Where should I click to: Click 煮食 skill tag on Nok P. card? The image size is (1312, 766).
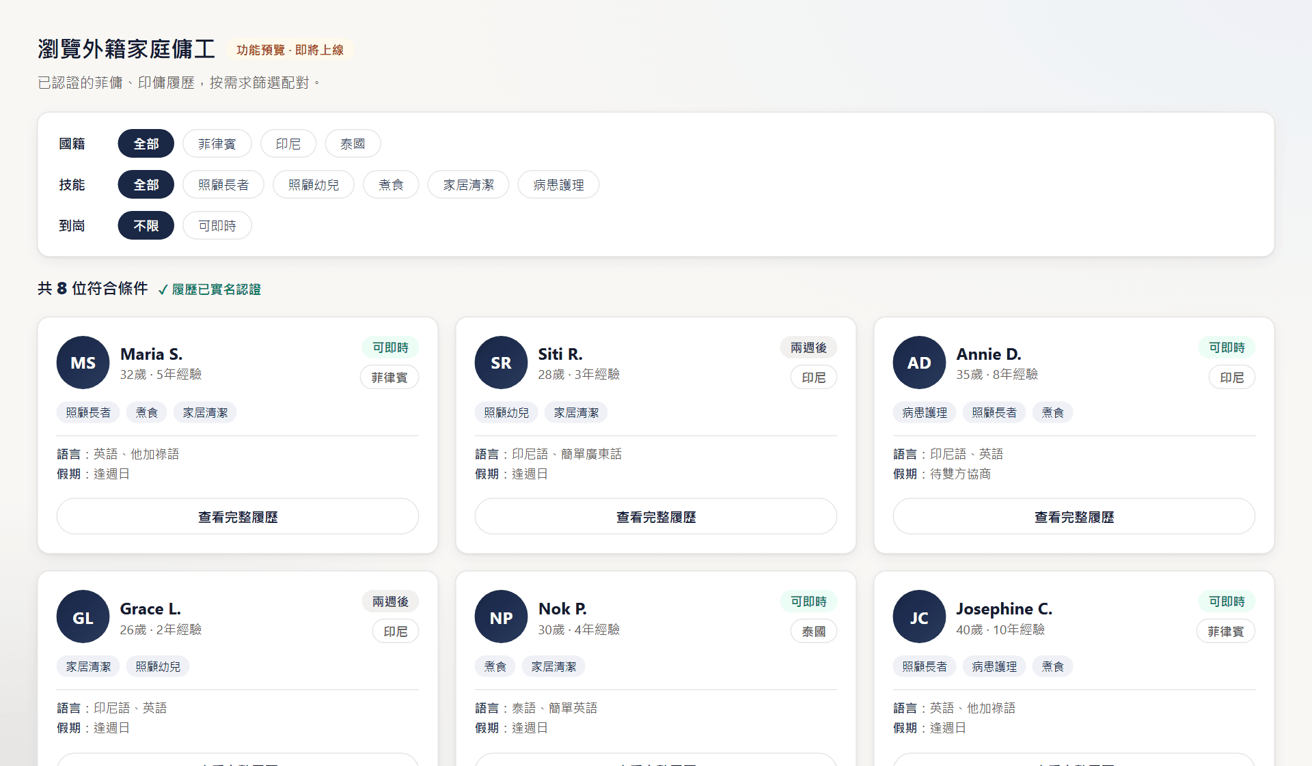[x=495, y=666]
